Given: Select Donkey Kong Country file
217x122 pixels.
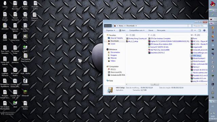Looking at the screenshot, I should [x=136, y=38].
